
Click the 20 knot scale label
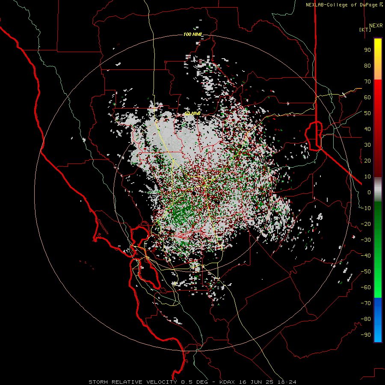pos(367,161)
